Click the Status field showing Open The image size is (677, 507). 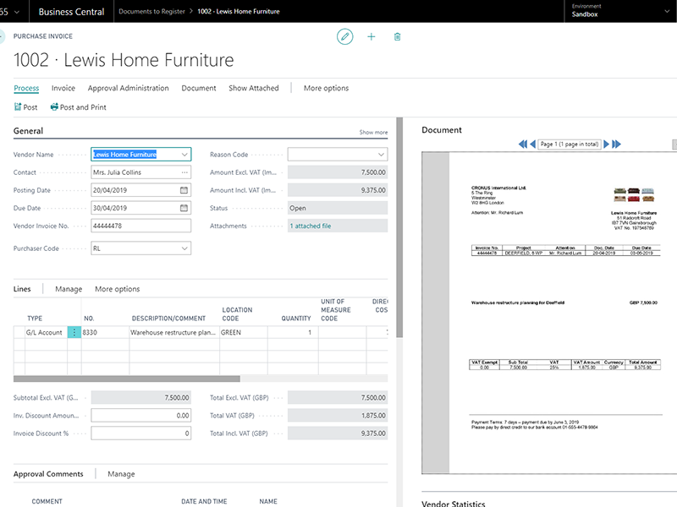(x=337, y=208)
